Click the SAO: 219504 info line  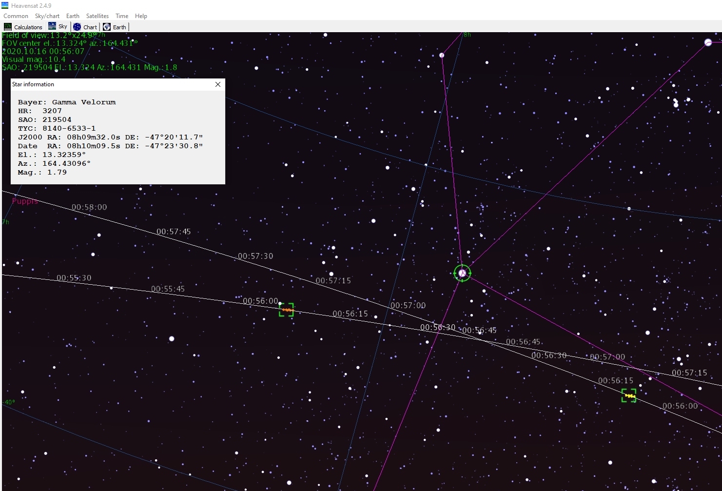[x=45, y=120]
